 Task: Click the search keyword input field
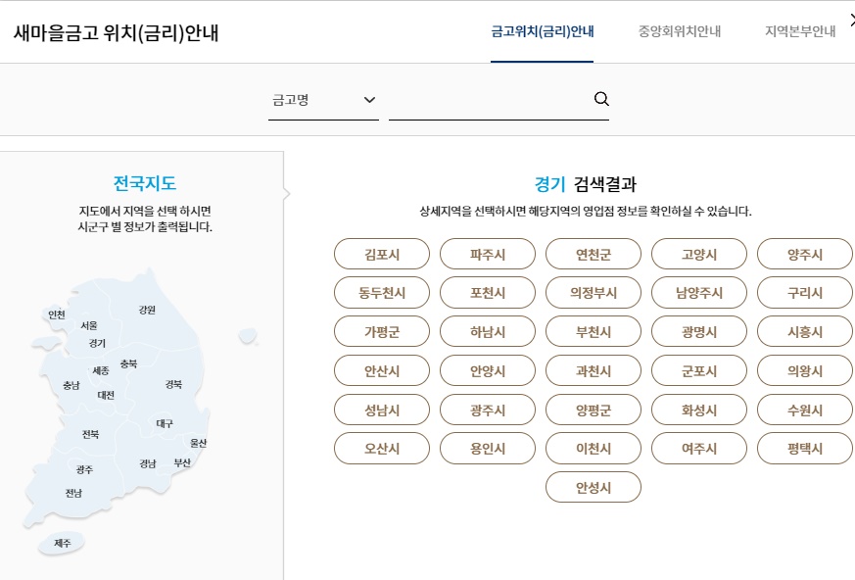pyautogui.click(x=490, y=99)
